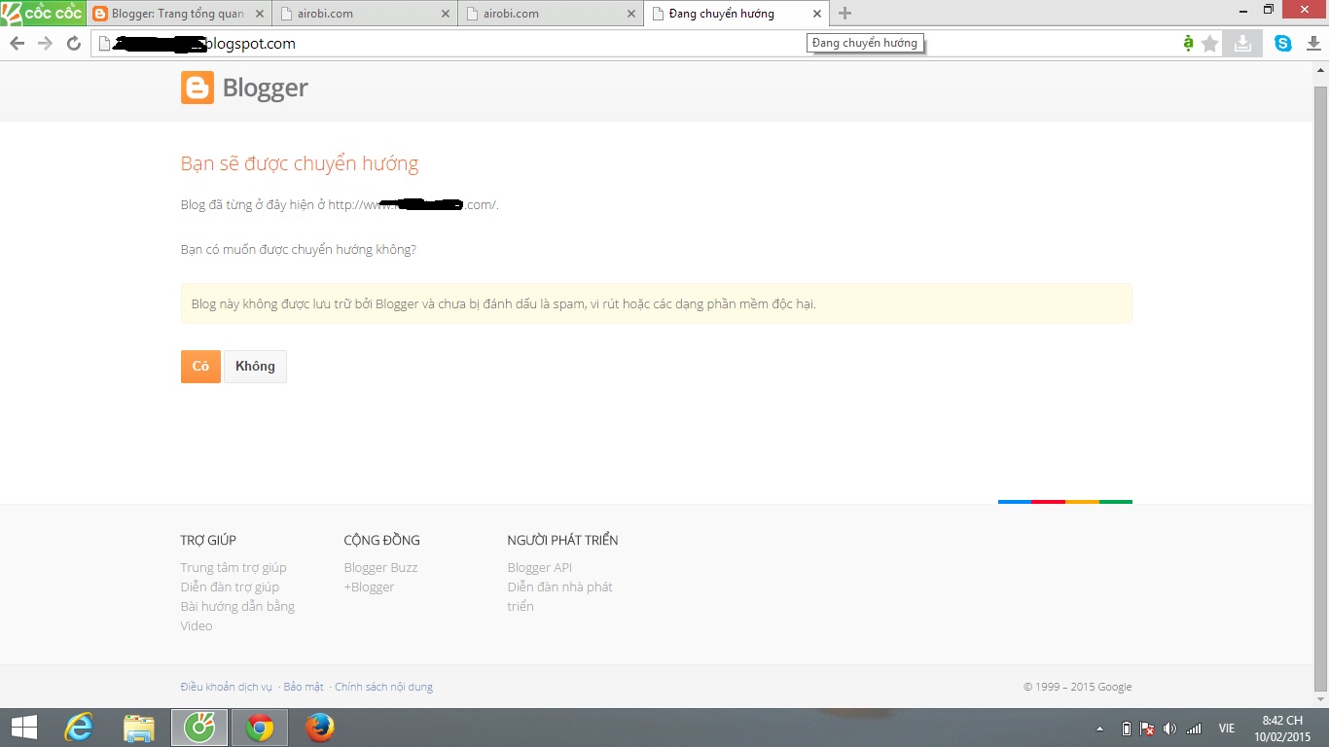Click the scrollbar down arrow
This screenshot has width=1329, height=747.
pyautogui.click(x=1320, y=698)
